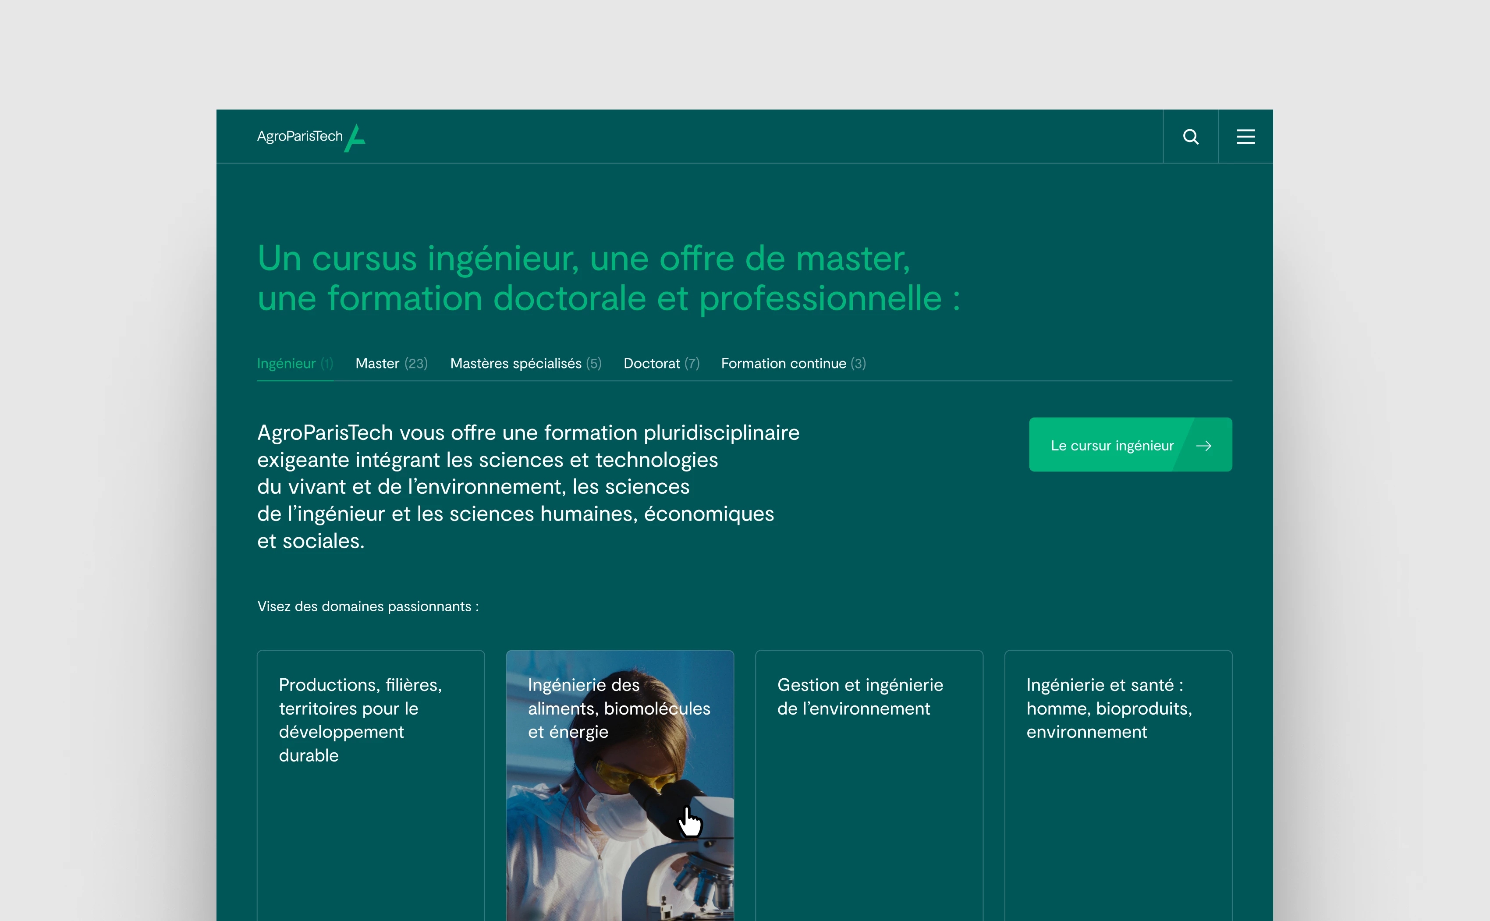Viewport: 1490px width, 921px height.
Task: Click the cursor icon over the microscope photo
Action: tap(691, 821)
